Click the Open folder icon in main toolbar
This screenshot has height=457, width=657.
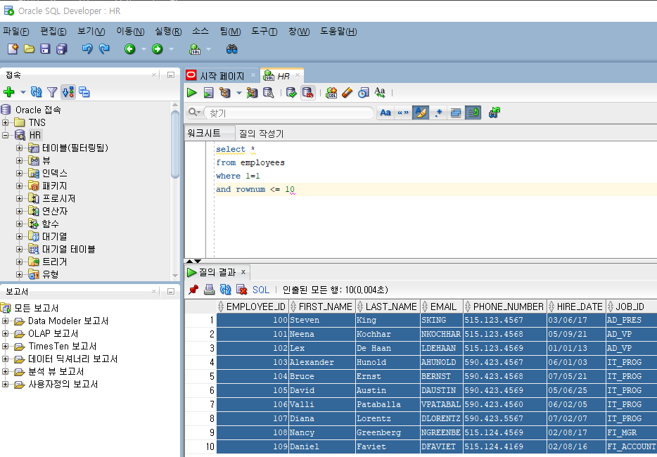(x=29, y=49)
